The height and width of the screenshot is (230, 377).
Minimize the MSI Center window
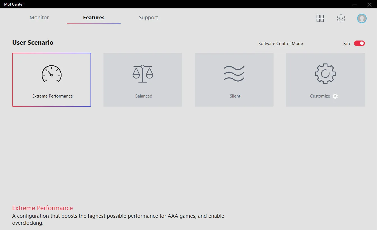[x=355, y=4]
